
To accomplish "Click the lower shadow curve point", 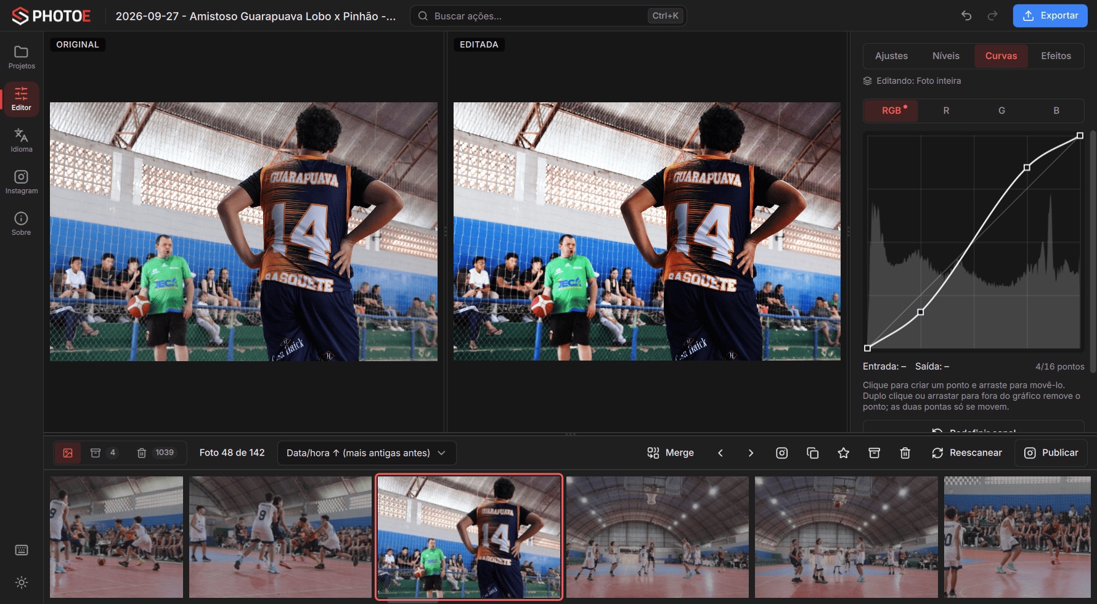I will click(x=920, y=312).
